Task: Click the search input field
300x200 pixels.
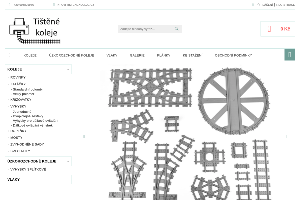Action: coord(146,29)
